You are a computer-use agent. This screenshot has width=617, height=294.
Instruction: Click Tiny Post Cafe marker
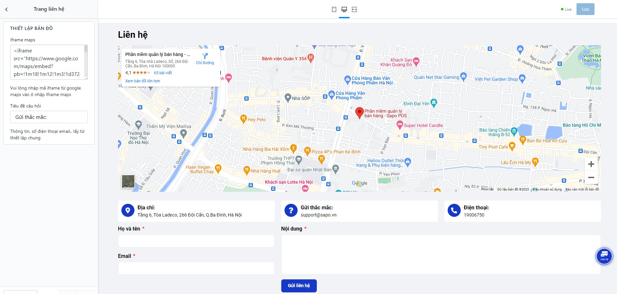tap(512, 147)
